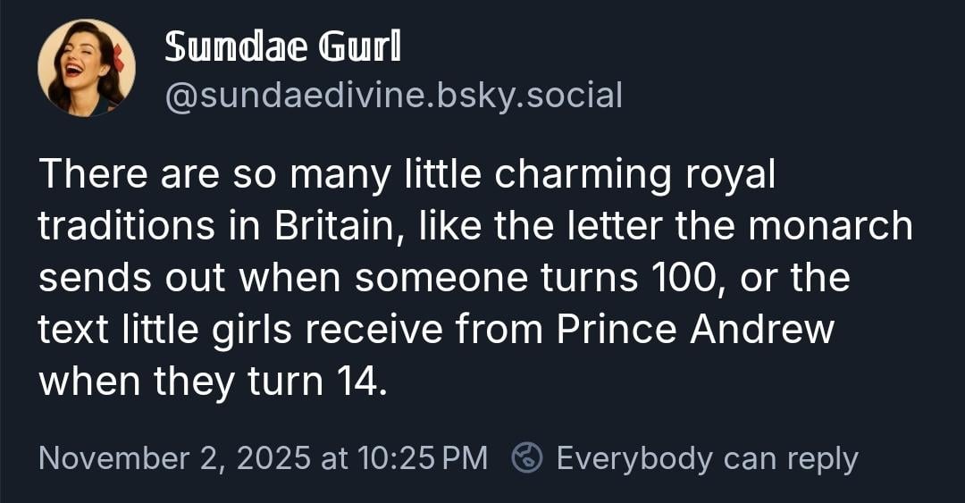Click the opening words There are
Image resolution: width=965 pixels, height=503 pixels.
[123, 175]
